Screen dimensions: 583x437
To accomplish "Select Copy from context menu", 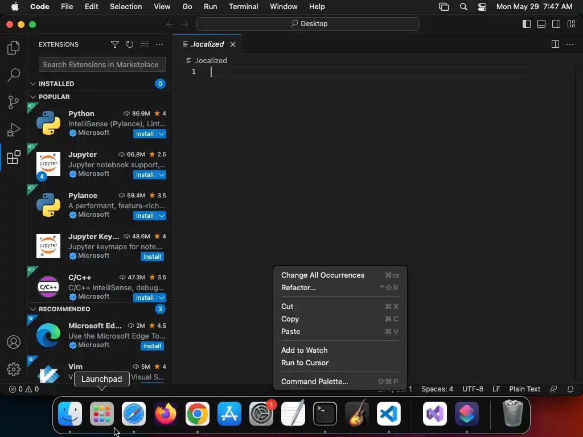I will (340, 319).
